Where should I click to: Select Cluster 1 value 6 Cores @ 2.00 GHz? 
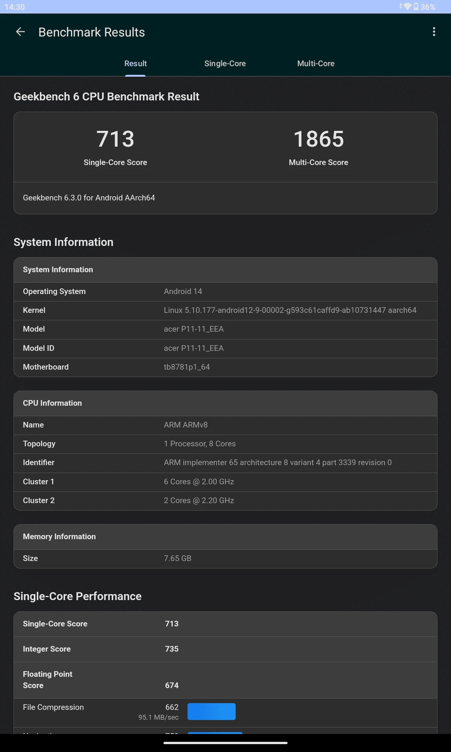point(199,482)
